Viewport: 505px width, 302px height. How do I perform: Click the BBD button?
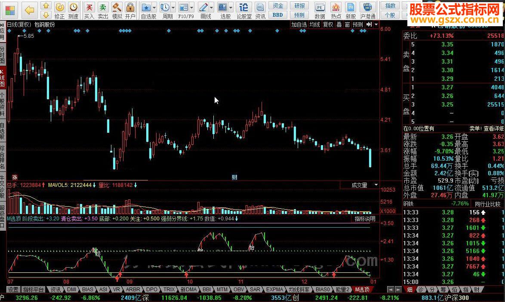277,15
